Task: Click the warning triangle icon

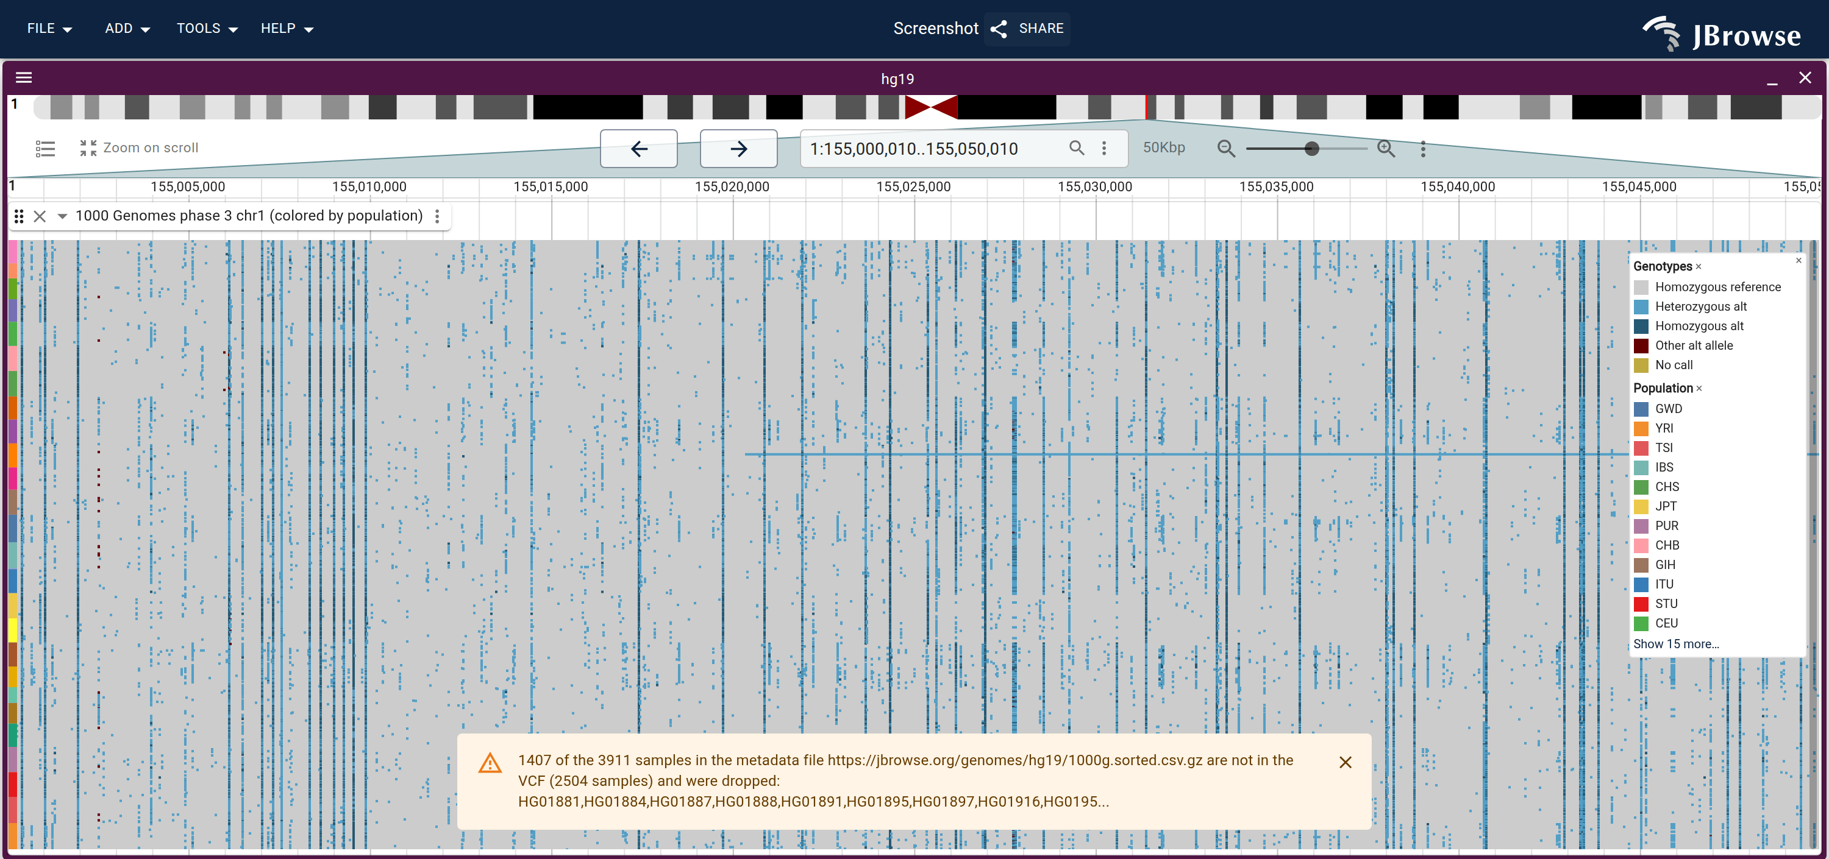Action: pyautogui.click(x=490, y=763)
